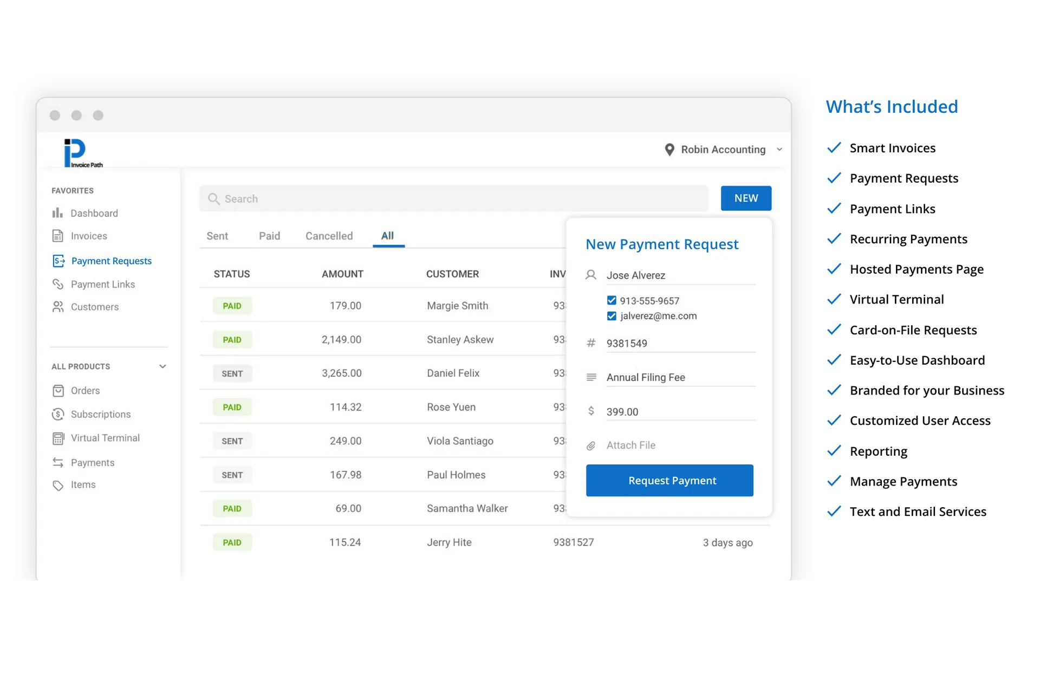1040x673 pixels.
Task: Click the Request Payment button
Action: click(669, 480)
